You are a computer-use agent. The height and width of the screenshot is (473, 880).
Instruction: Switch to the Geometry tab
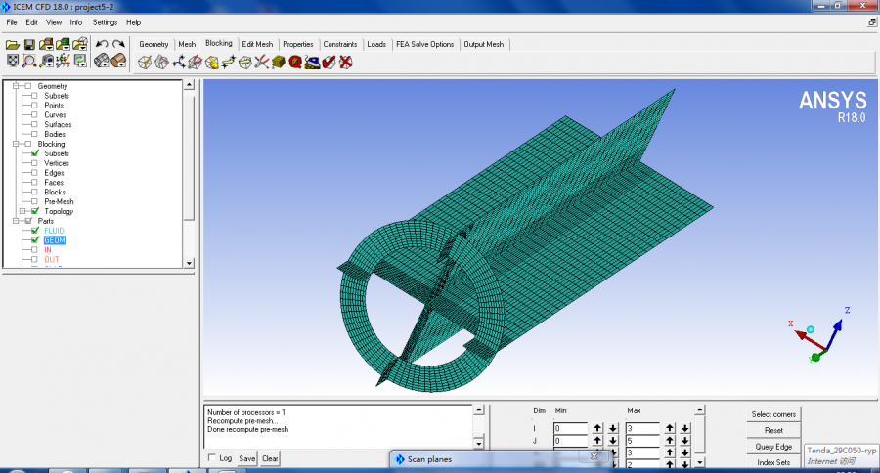pos(154,44)
